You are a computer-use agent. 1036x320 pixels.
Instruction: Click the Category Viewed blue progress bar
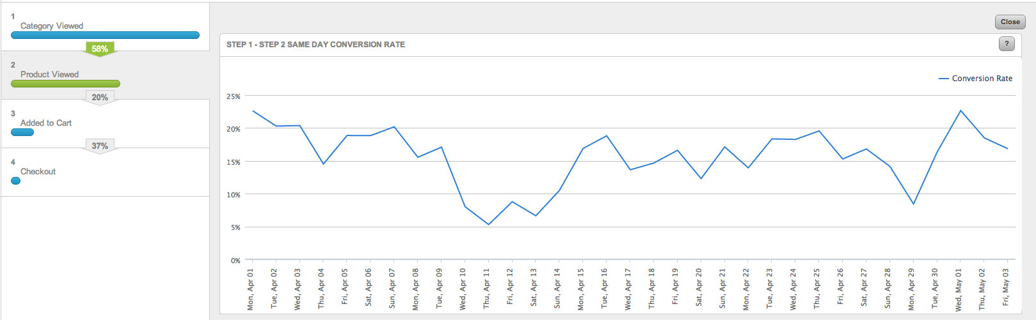(x=105, y=35)
